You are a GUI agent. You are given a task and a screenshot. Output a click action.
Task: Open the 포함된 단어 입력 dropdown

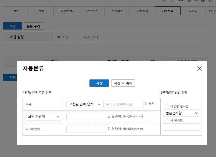(x=84, y=104)
